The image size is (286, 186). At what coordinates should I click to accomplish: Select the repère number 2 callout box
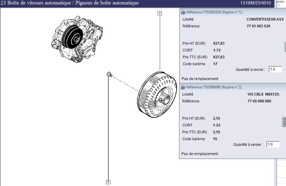[x=108, y=182]
